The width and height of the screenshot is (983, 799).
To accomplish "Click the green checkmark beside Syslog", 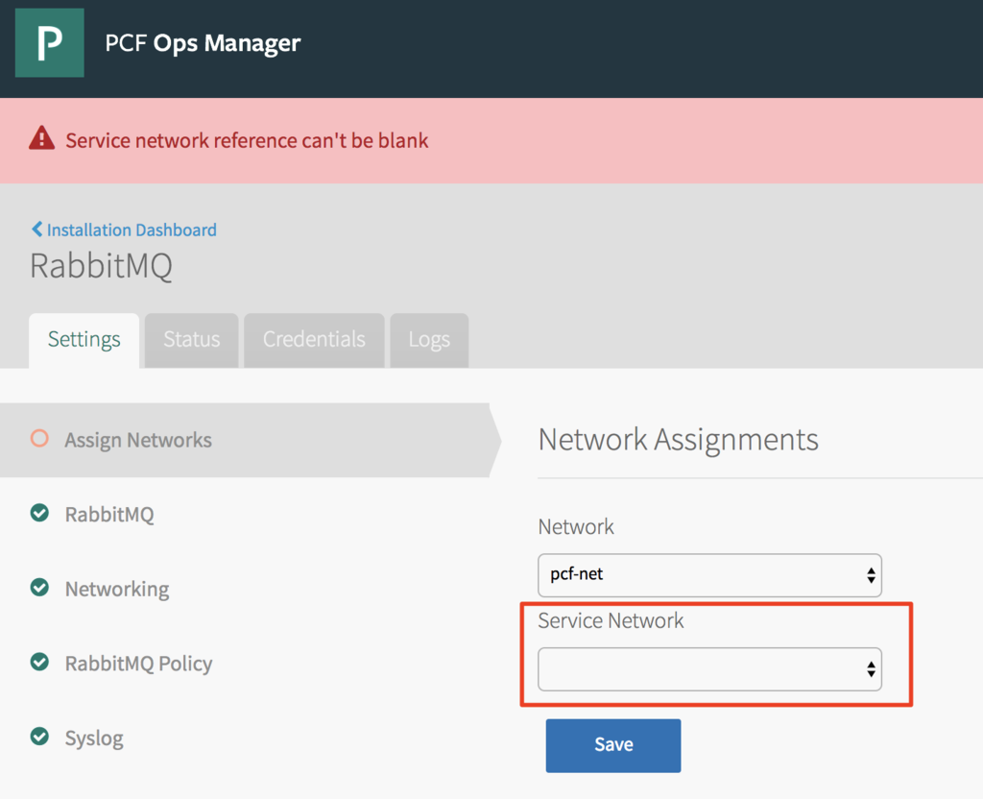I will (x=39, y=738).
